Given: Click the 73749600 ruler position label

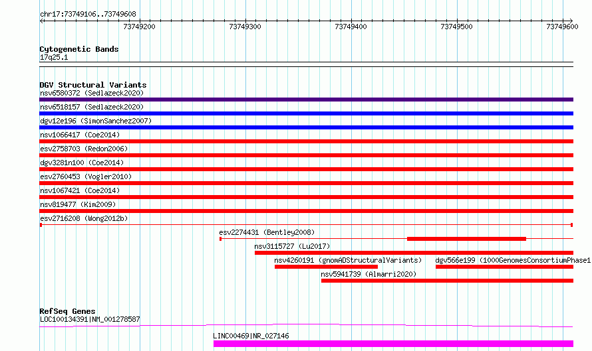Looking at the screenshot, I should pyautogui.click(x=562, y=27).
